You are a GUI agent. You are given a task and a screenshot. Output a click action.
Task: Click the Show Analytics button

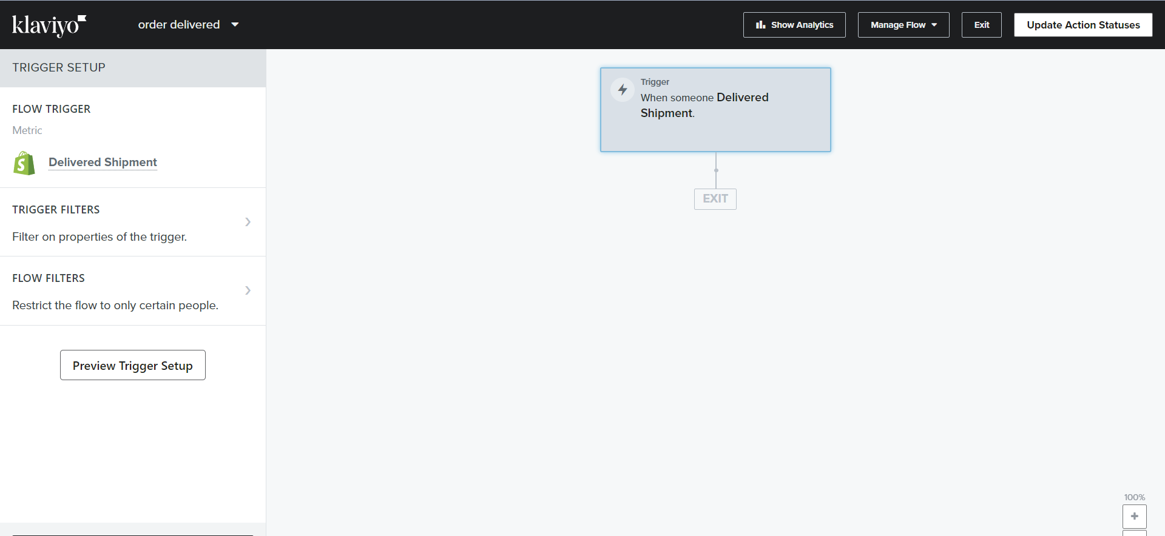pos(794,25)
